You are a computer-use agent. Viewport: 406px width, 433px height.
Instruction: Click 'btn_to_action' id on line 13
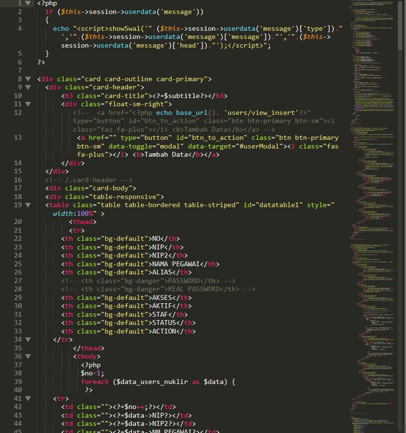[218, 138]
